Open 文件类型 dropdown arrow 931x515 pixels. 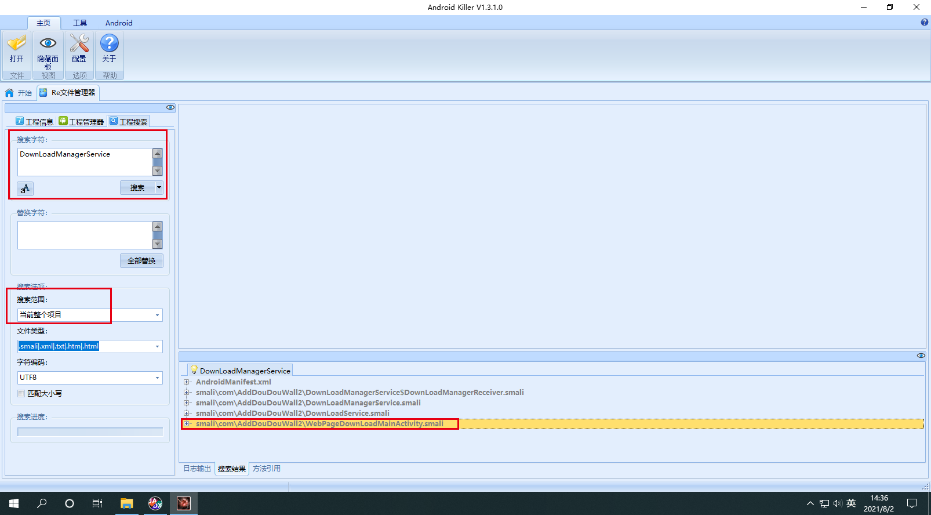pos(157,346)
